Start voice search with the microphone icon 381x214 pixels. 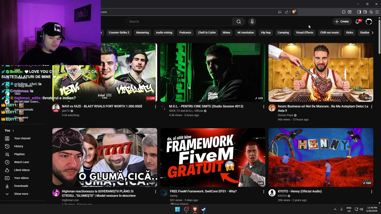coord(252,21)
